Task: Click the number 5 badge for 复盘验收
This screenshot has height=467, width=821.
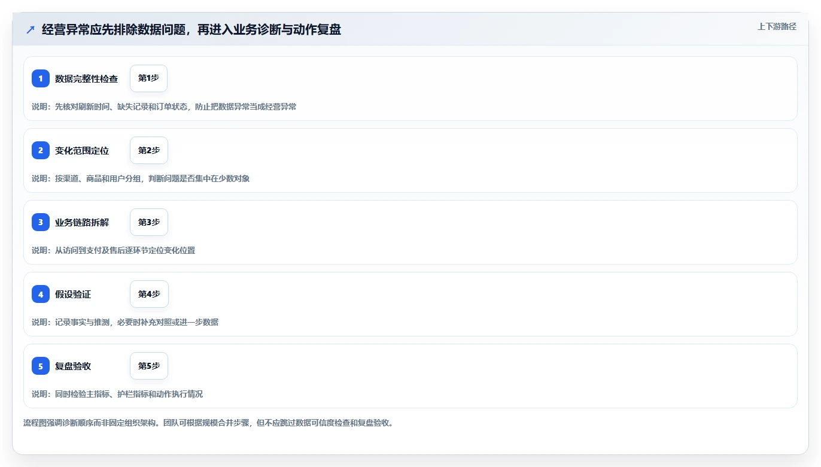Action: [41, 366]
